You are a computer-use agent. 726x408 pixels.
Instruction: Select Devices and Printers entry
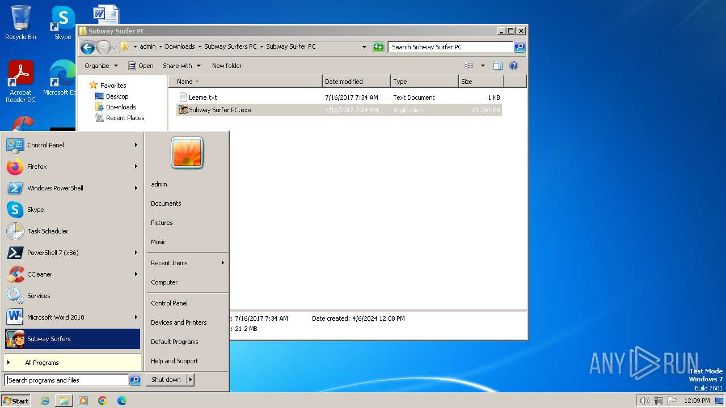point(179,322)
